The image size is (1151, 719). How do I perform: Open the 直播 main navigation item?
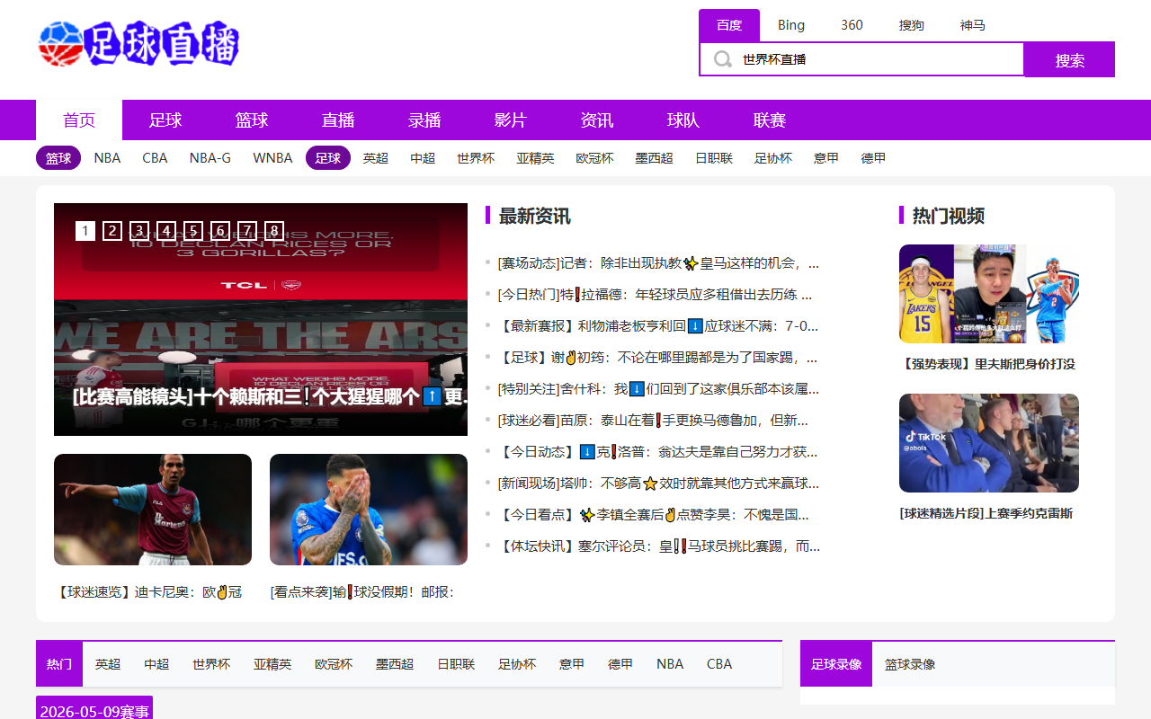click(x=338, y=120)
